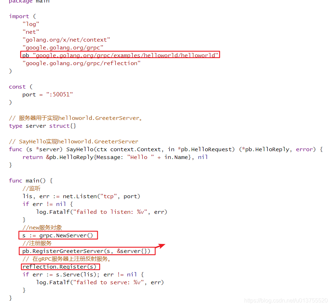Click the s := grpc.NewServer() line
The image size is (331, 307).
pos(58,235)
